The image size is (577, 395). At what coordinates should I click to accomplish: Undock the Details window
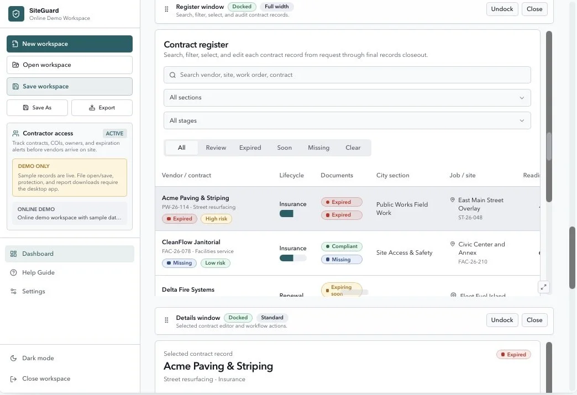coord(502,320)
